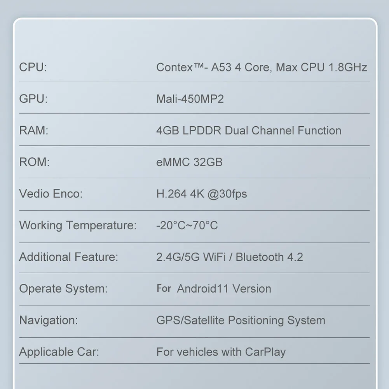Image resolution: width=389 pixels, height=389 pixels.
Task: Select the Contex A53 4 Core value
Action: tap(261, 67)
